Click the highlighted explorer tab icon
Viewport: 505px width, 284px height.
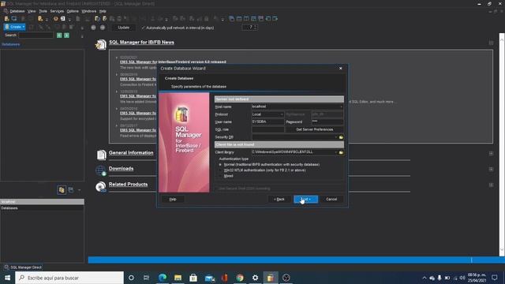pos(62,190)
